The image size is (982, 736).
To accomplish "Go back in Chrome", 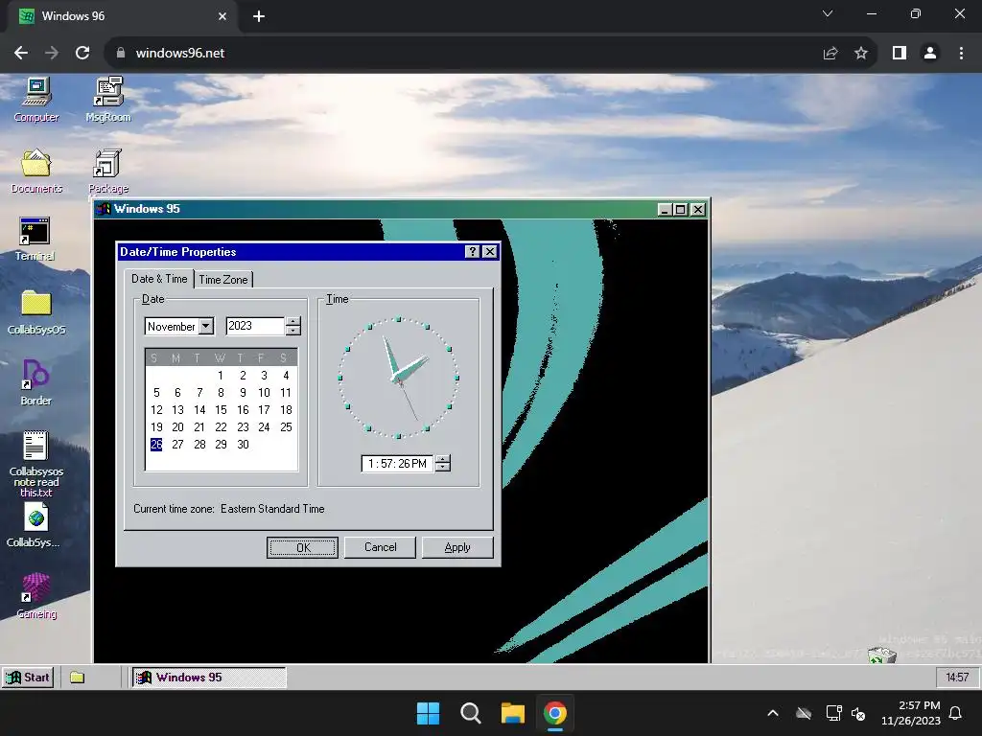I will click(x=21, y=54).
